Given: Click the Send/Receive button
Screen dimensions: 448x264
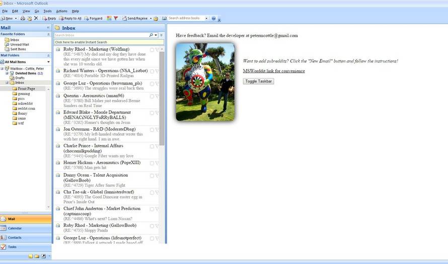Looking at the screenshot, I should [135, 18].
